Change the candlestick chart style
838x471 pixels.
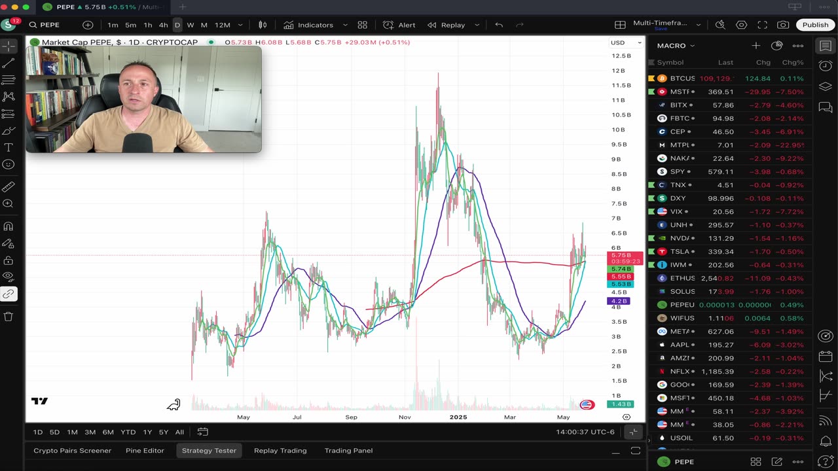pos(263,25)
